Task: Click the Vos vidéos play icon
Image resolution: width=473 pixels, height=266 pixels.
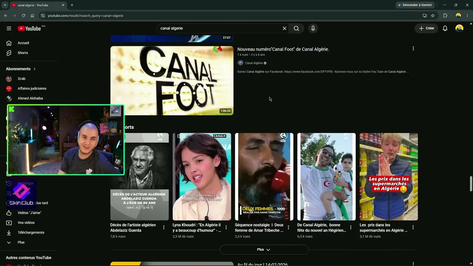Action: (9, 223)
